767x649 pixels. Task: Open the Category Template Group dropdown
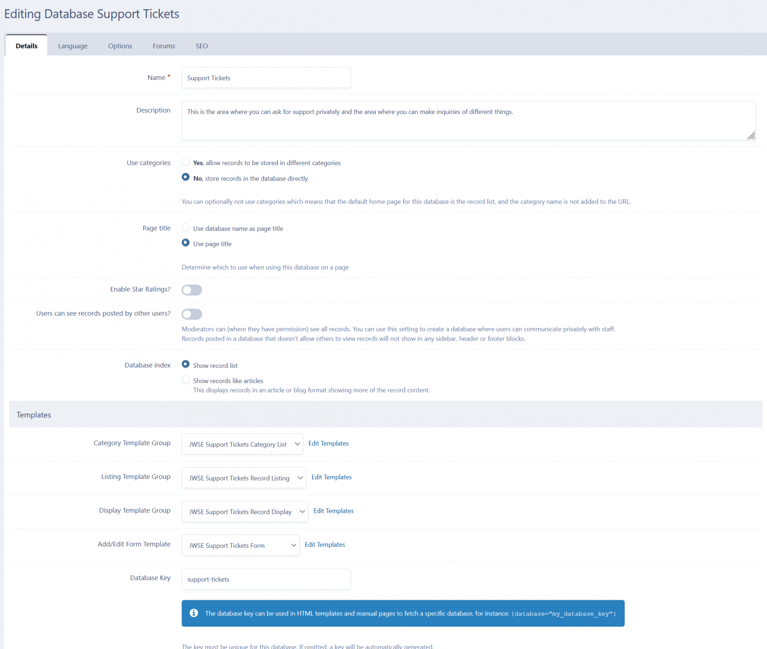(x=242, y=444)
